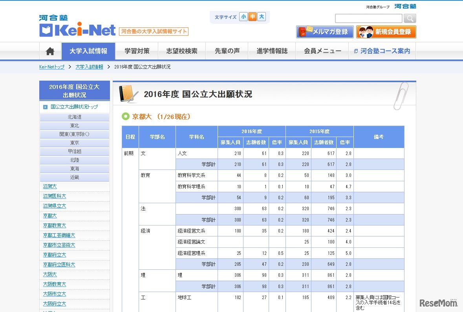The width and height of the screenshot is (463, 312).
Task: Select 北海道 in the sidebar list
Action: click(x=74, y=116)
